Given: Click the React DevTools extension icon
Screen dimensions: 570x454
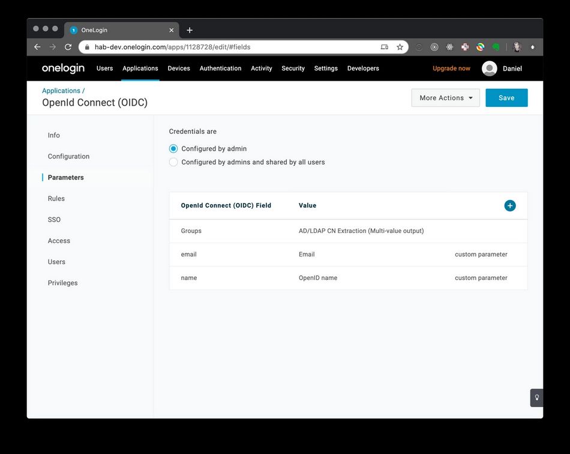Looking at the screenshot, I should click(449, 47).
